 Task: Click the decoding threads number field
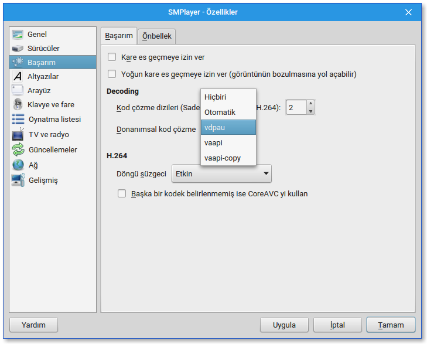point(296,107)
